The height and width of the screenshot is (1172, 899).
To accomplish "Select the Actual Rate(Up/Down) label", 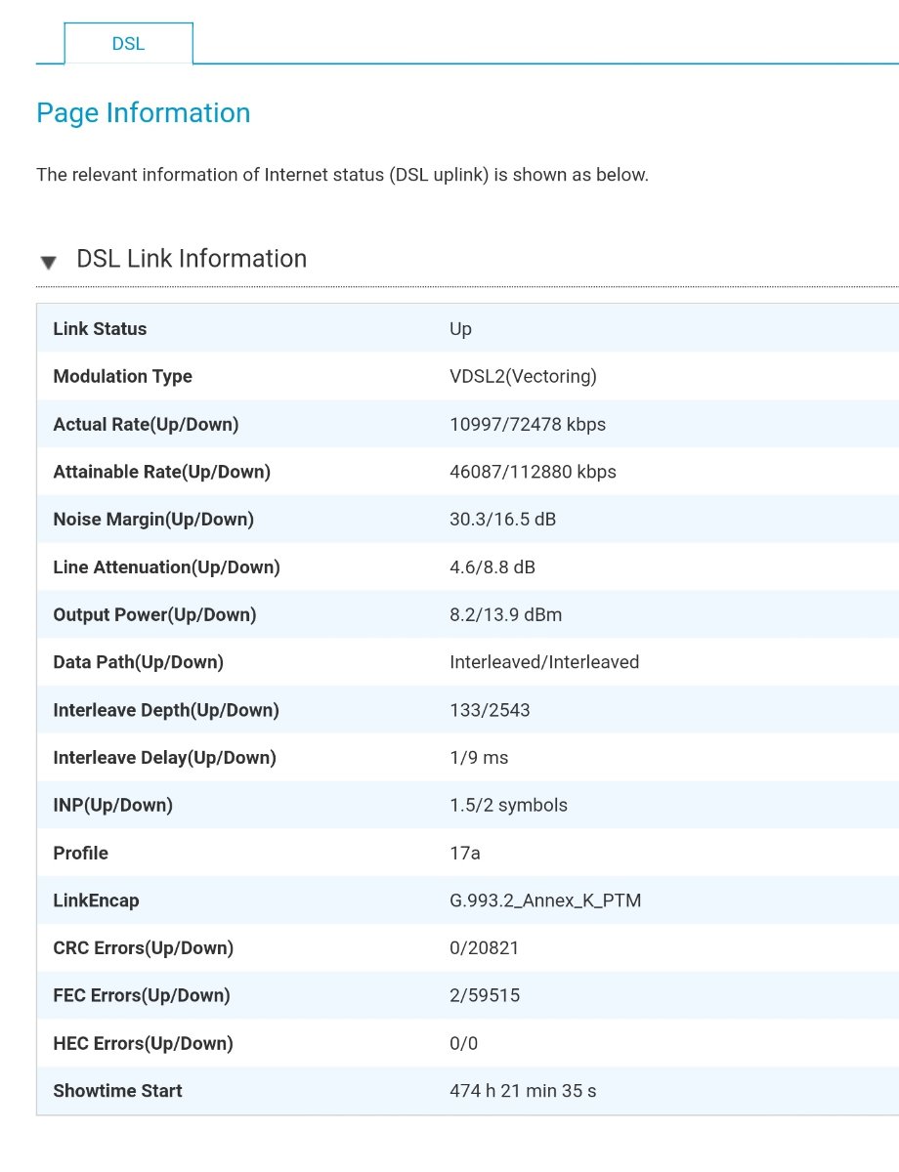I will click(146, 425).
